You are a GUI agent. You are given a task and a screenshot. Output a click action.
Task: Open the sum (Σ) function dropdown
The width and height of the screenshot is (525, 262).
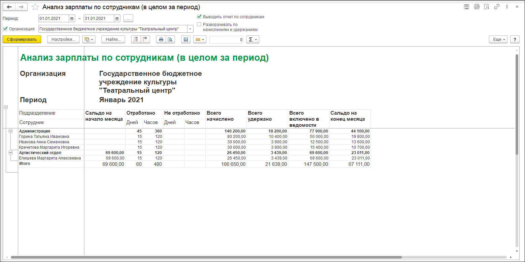pos(253,39)
